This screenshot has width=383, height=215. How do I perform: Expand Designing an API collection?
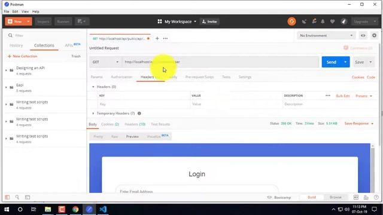pos(6,70)
